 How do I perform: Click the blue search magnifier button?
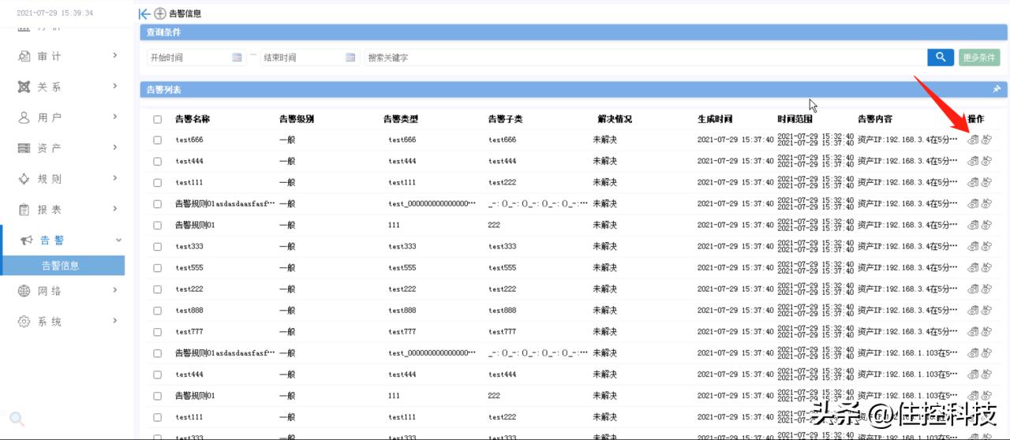click(941, 57)
